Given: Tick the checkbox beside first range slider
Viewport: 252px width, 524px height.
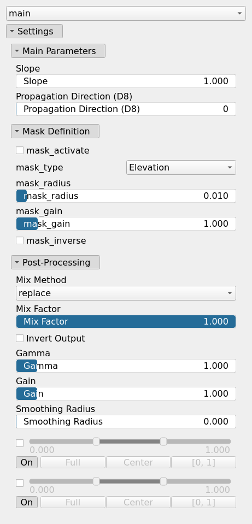Looking at the screenshot, I should point(20,443).
